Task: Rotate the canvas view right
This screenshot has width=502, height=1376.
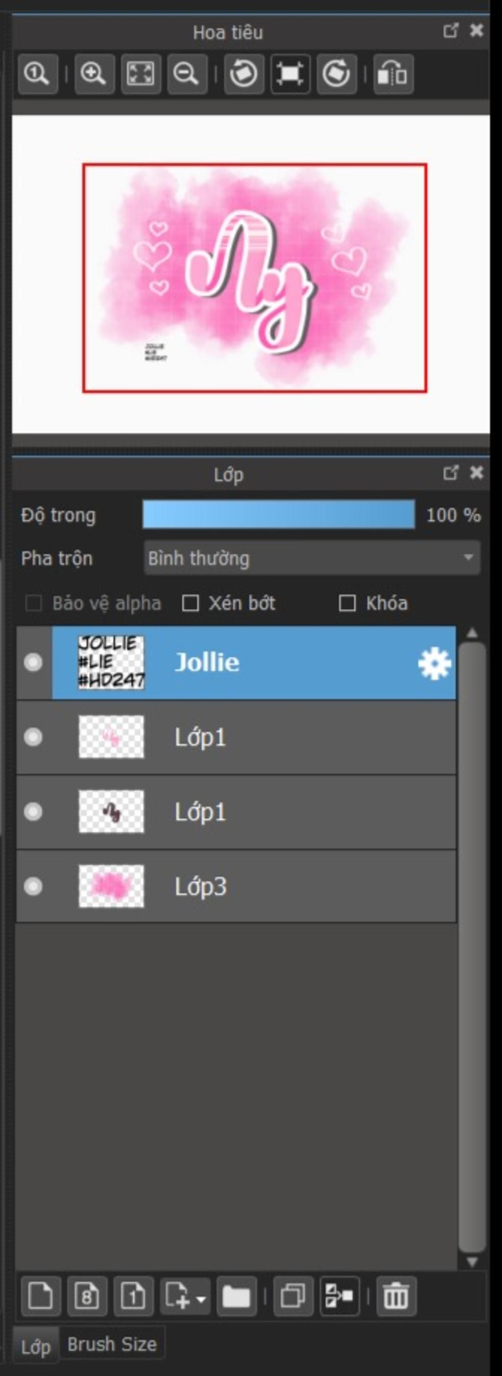Action: tap(336, 74)
